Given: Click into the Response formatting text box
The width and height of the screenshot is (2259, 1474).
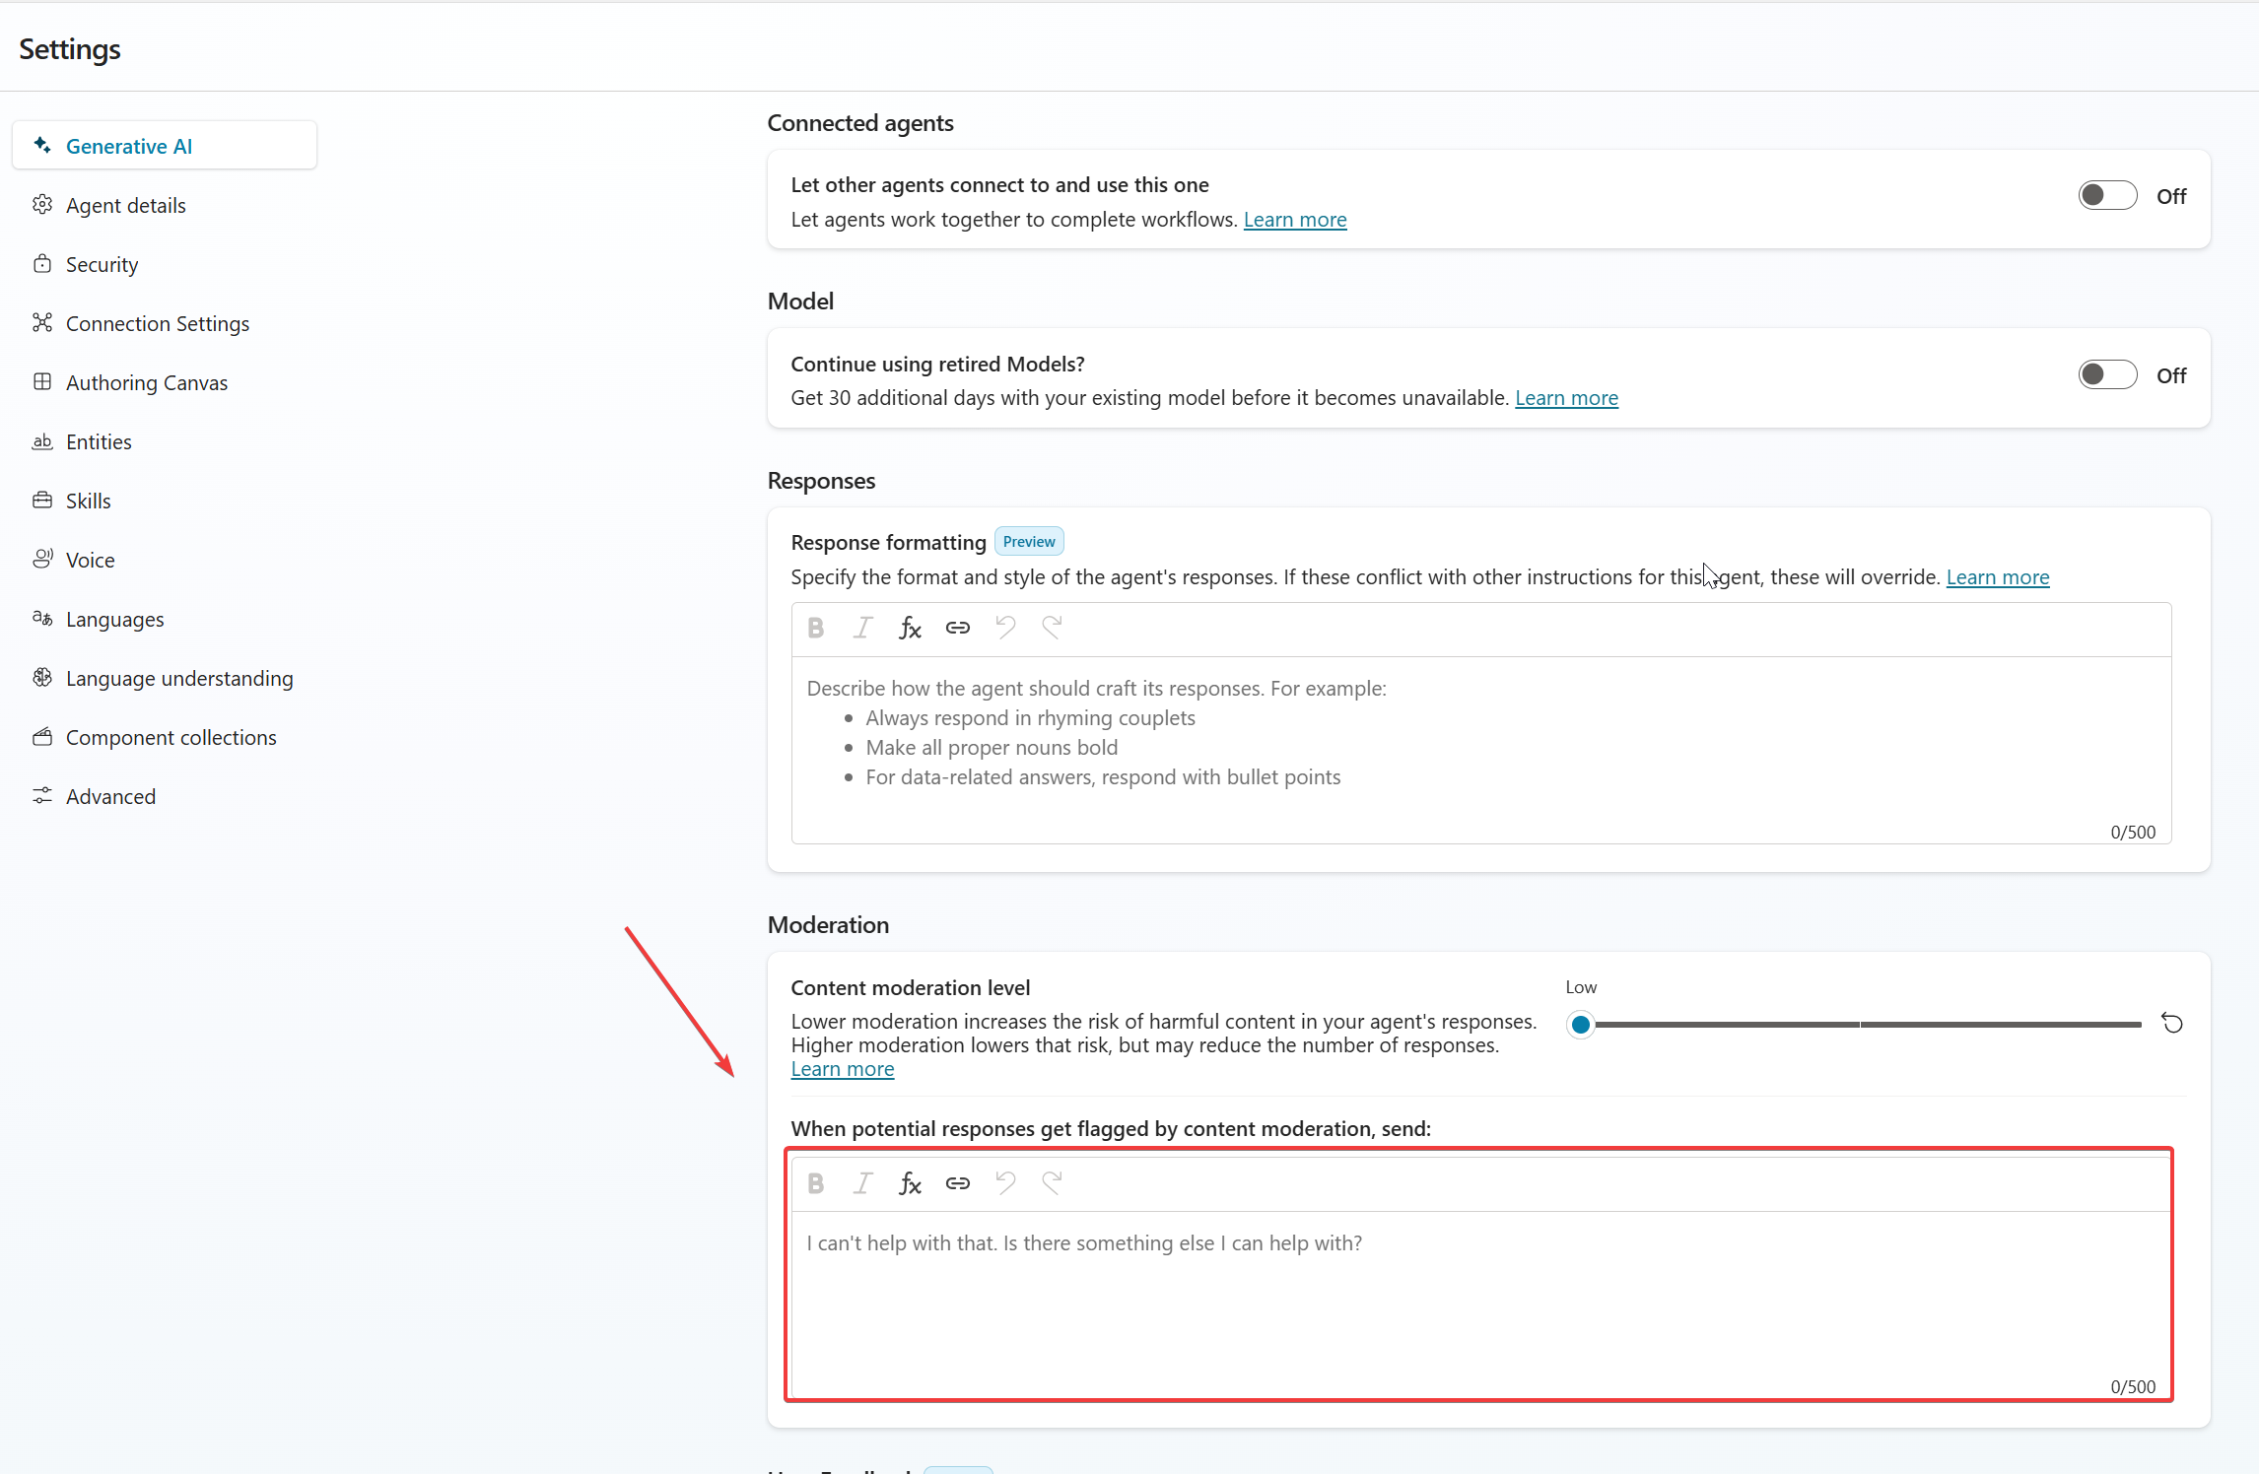Looking at the screenshot, I should click(1480, 749).
